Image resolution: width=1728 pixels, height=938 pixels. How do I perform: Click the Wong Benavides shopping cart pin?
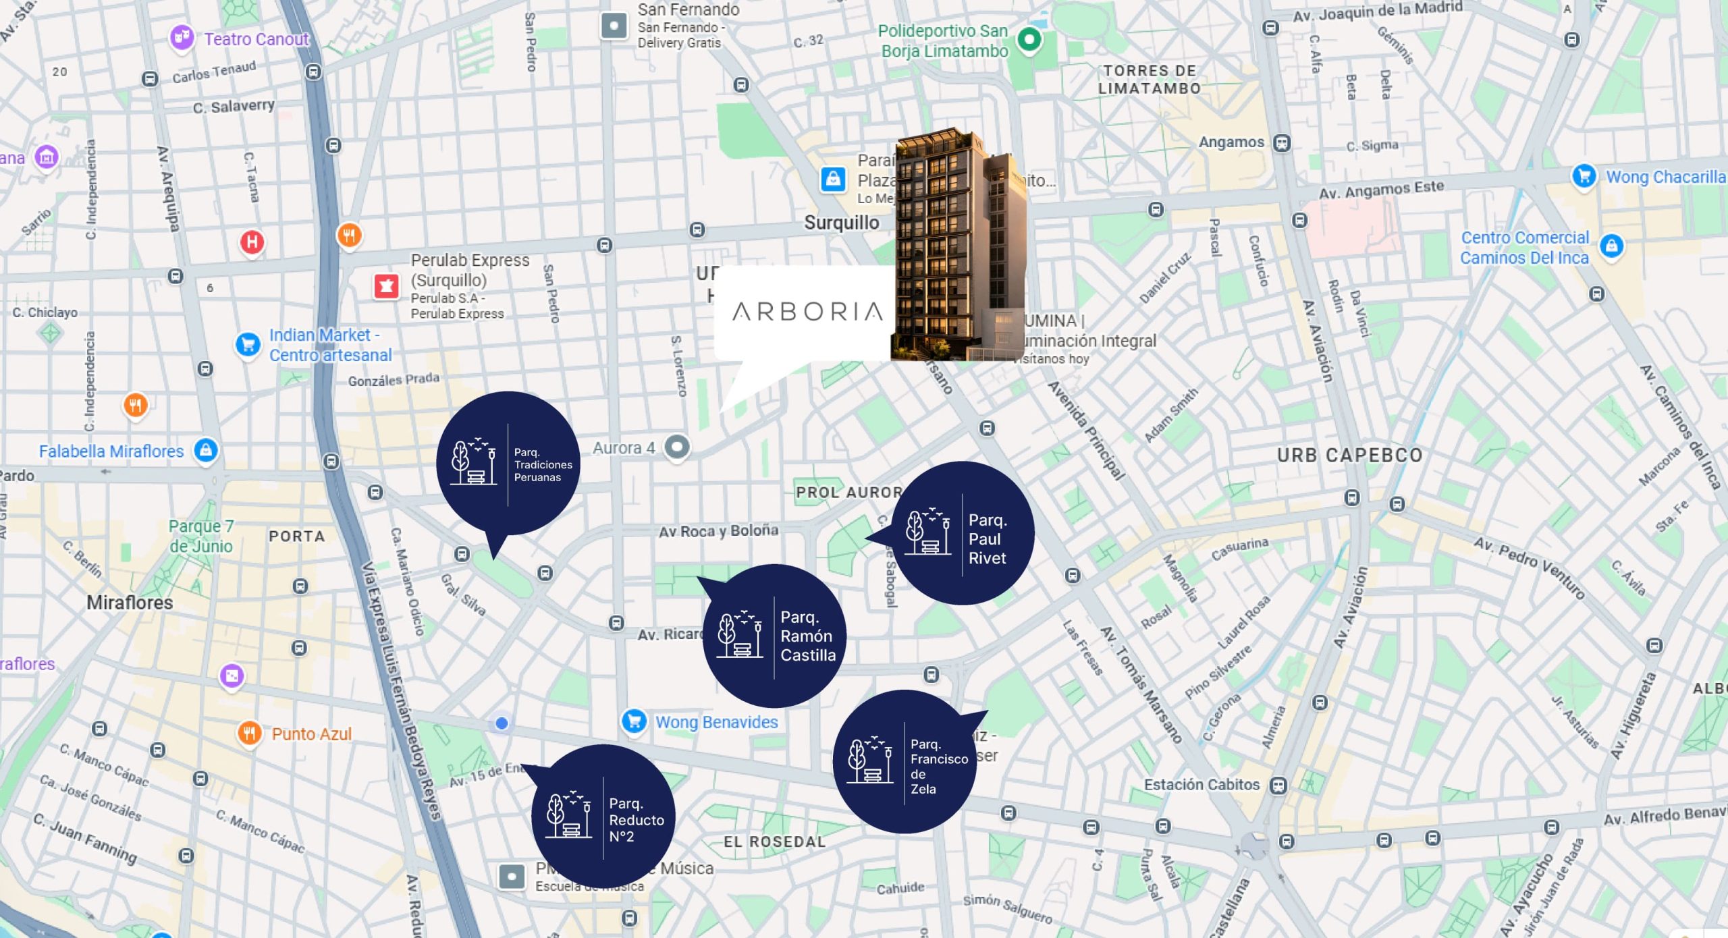(x=633, y=721)
